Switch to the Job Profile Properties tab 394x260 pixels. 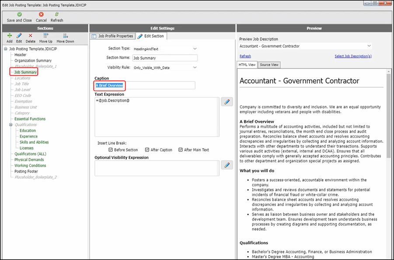point(112,36)
